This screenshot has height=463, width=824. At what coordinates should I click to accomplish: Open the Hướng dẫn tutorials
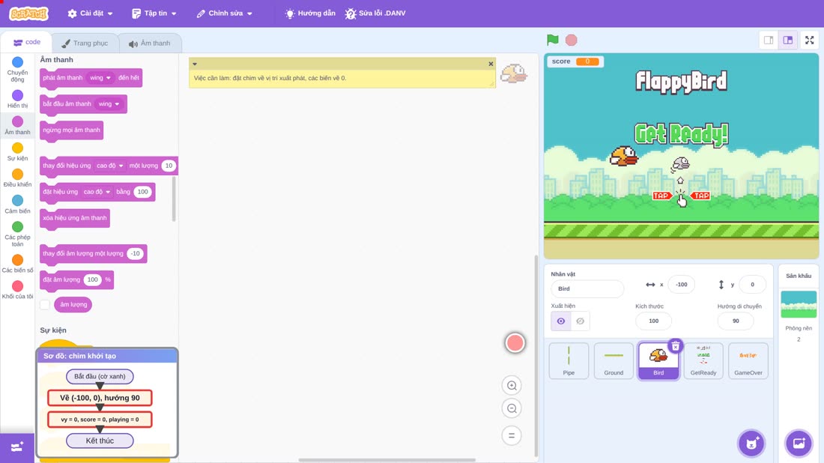click(x=310, y=13)
